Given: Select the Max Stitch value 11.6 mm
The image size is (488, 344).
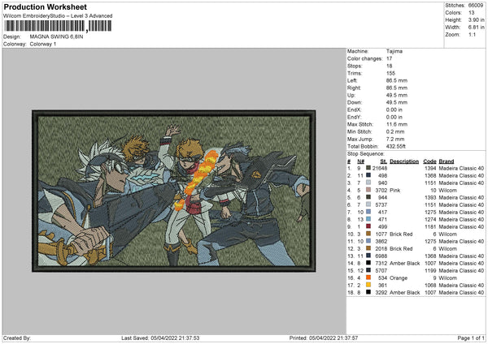Looking at the screenshot, I should [x=397, y=124].
